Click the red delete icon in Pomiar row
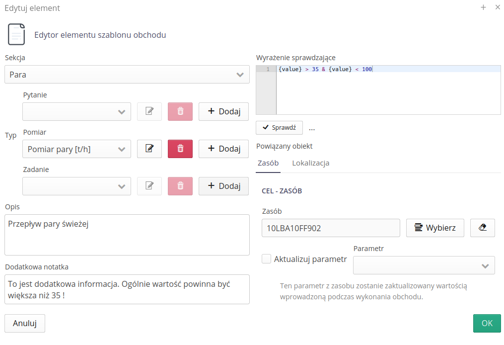The width and height of the screenshot is (504, 345). click(180, 149)
